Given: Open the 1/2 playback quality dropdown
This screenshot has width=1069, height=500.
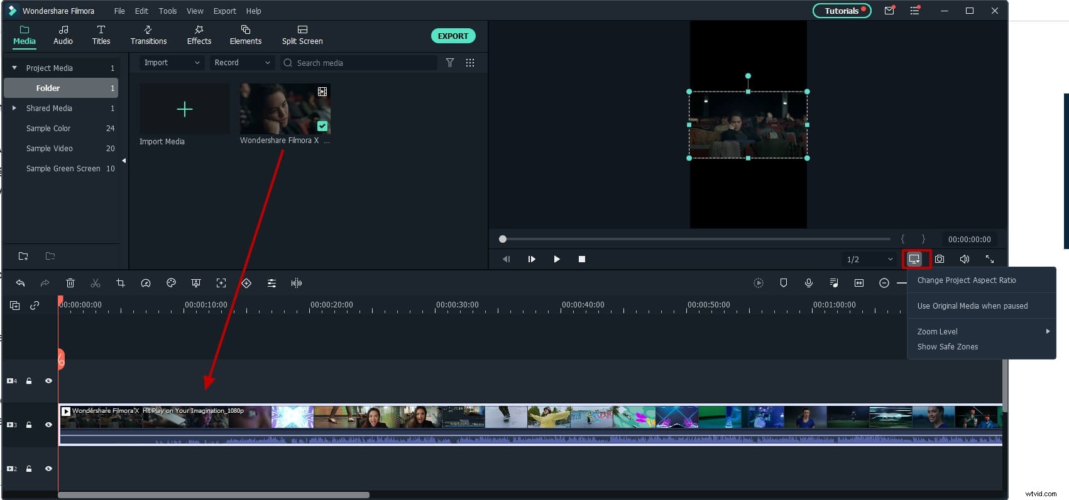Looking at the screenshot, I should [x=870, y=259].
